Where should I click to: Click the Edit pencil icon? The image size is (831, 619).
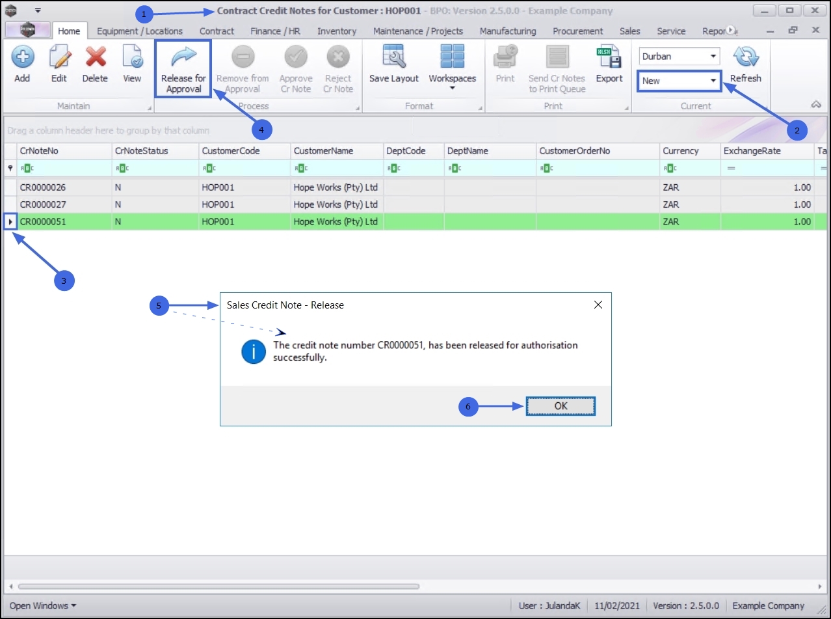click(59, 57)
